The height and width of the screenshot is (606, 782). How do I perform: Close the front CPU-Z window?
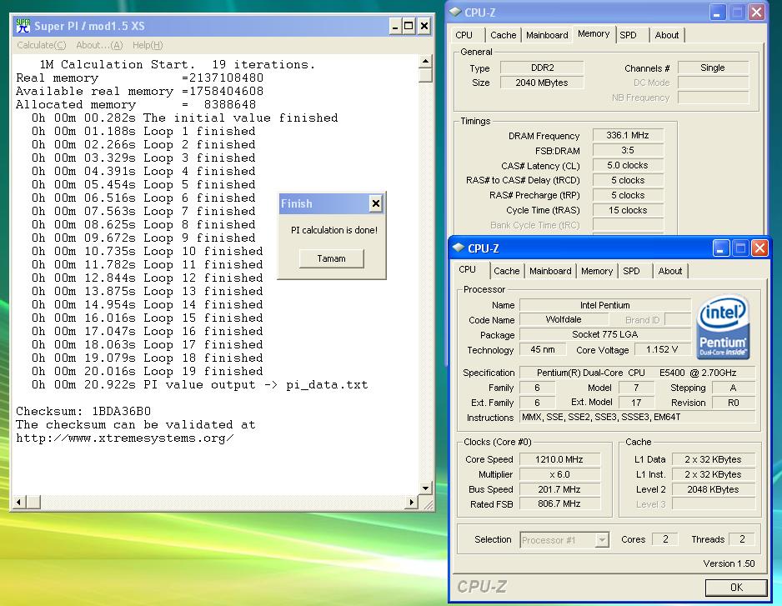(759, 248)
